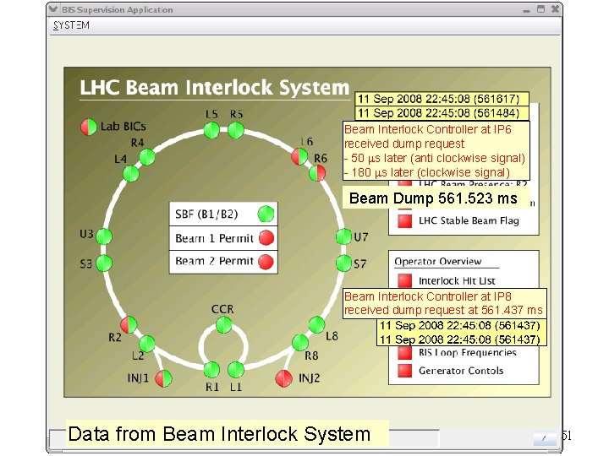Select the U7 BIC node
This screenshot has width=609, height=456.
point(343,236)
